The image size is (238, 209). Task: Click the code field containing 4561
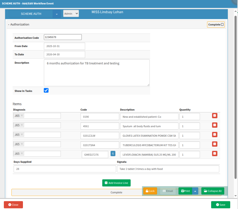point(100,126)
